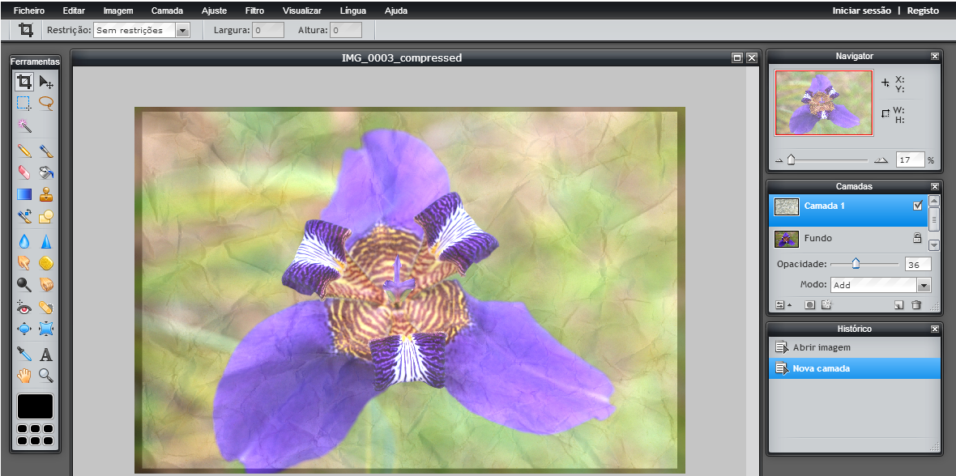
Task: Select the Gradient tool
Action: (x=24, y=194)
